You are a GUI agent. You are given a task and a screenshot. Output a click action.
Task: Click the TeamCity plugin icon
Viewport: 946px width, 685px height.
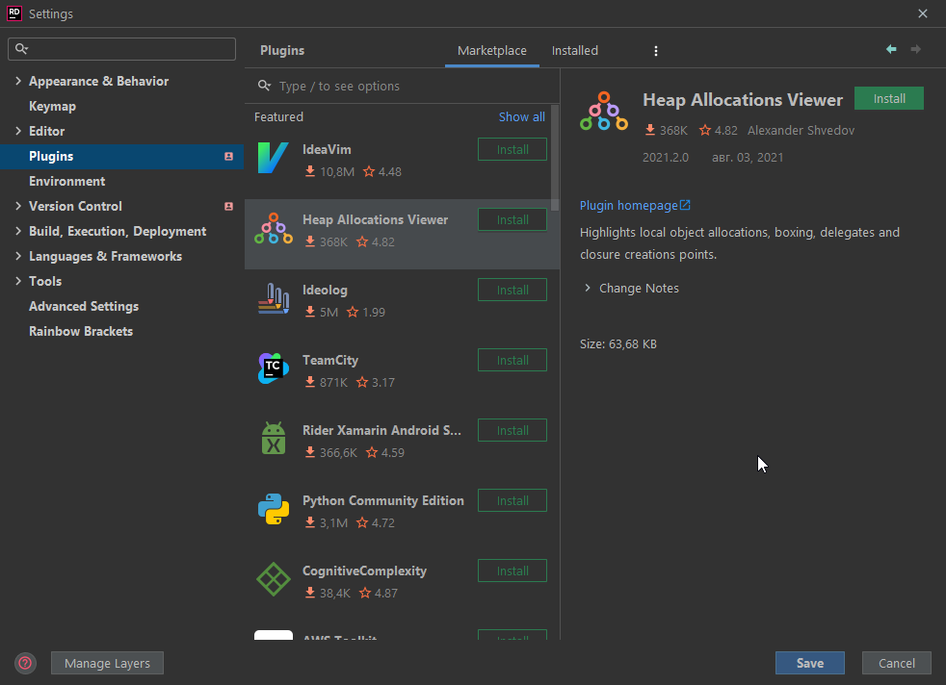(274, 368)
